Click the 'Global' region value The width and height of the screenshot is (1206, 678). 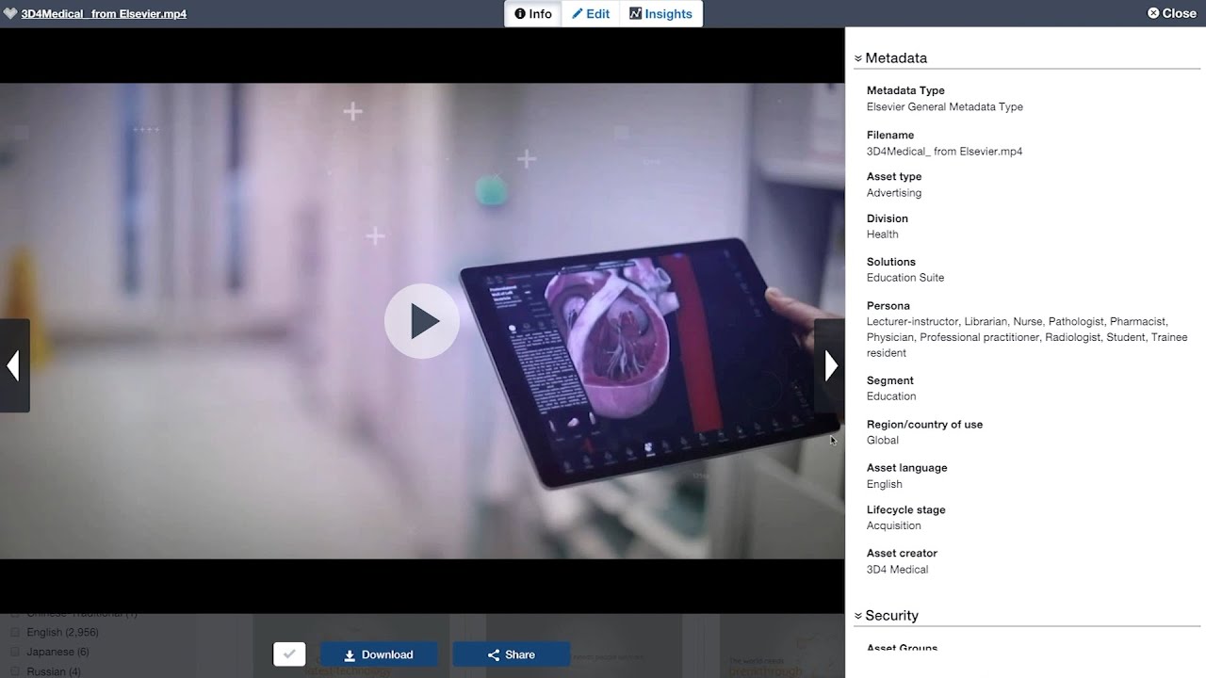(x=883, y=440)
